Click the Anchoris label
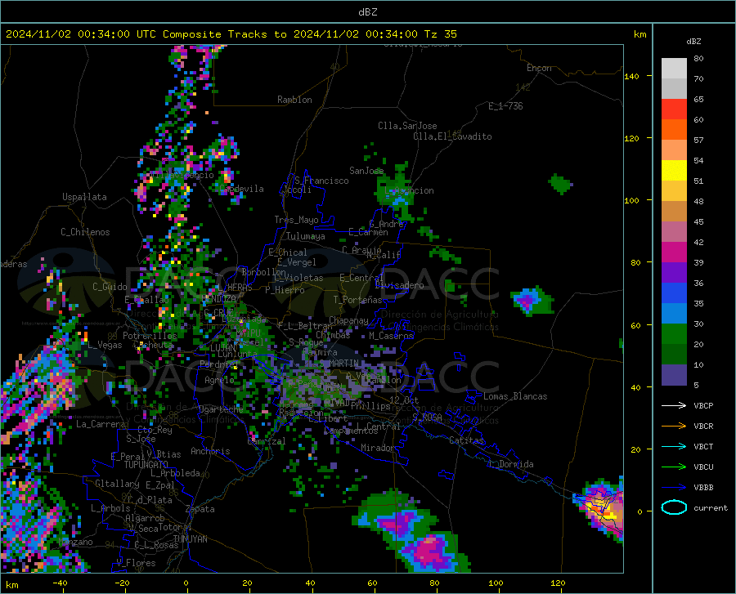The height and width of the screenshot is (594, 736). click(210, 452)
